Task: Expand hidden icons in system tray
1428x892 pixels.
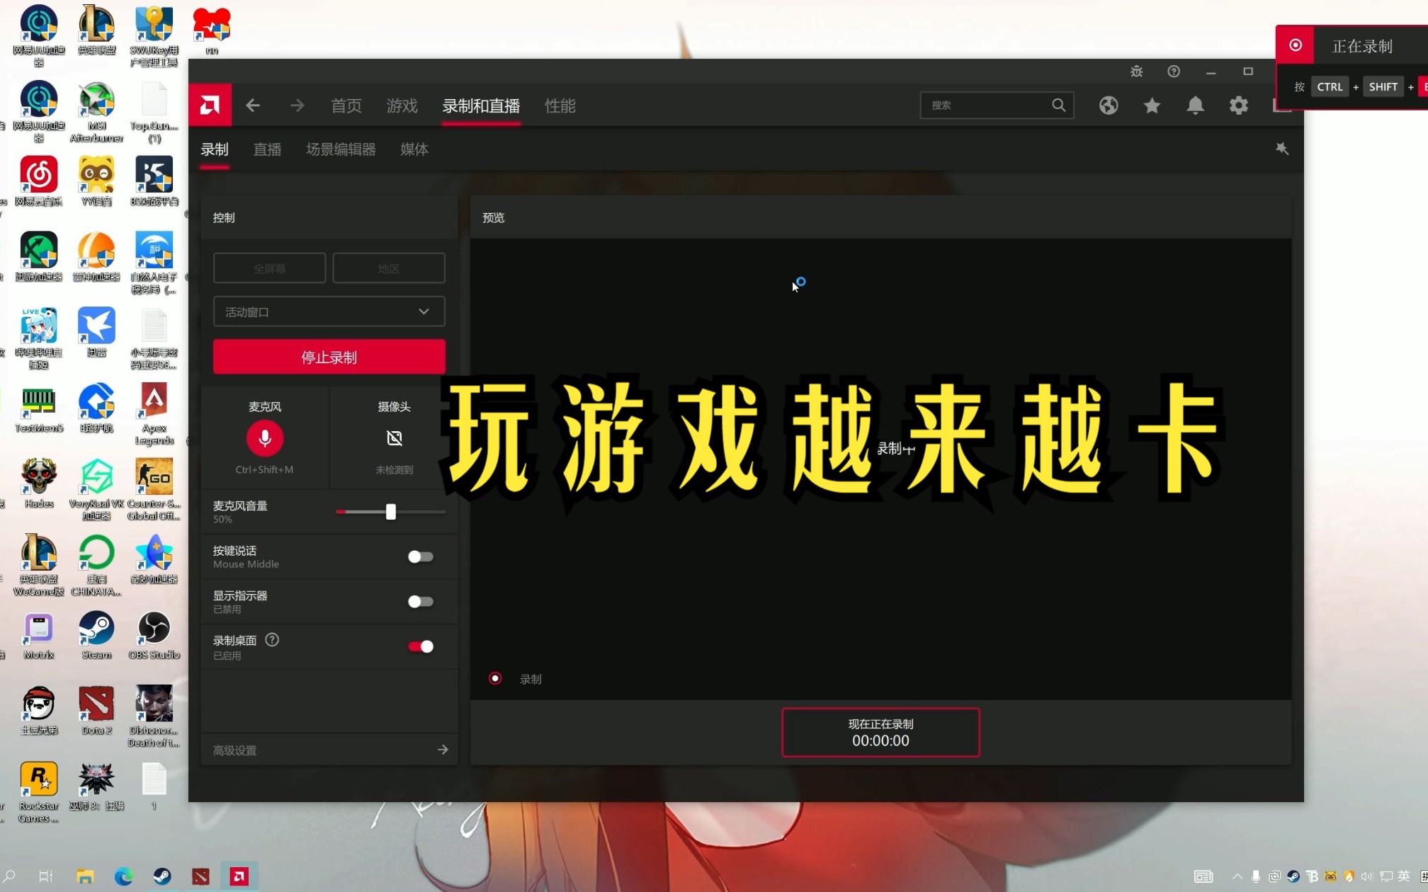Action: 1237,876
